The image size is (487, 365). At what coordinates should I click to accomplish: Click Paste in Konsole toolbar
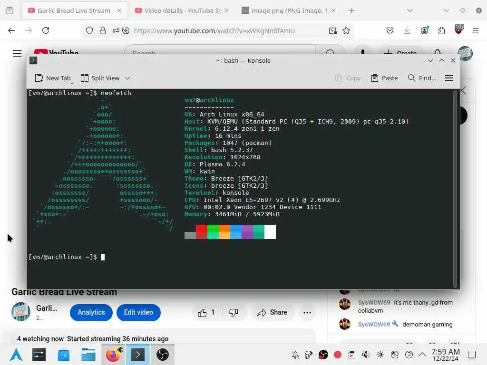point(384,78)
